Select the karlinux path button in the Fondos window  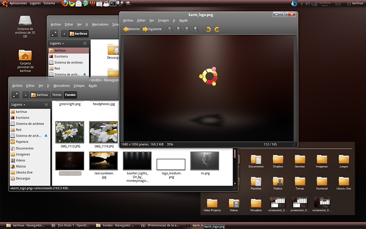pyautogui.click(x=40, y=95)
